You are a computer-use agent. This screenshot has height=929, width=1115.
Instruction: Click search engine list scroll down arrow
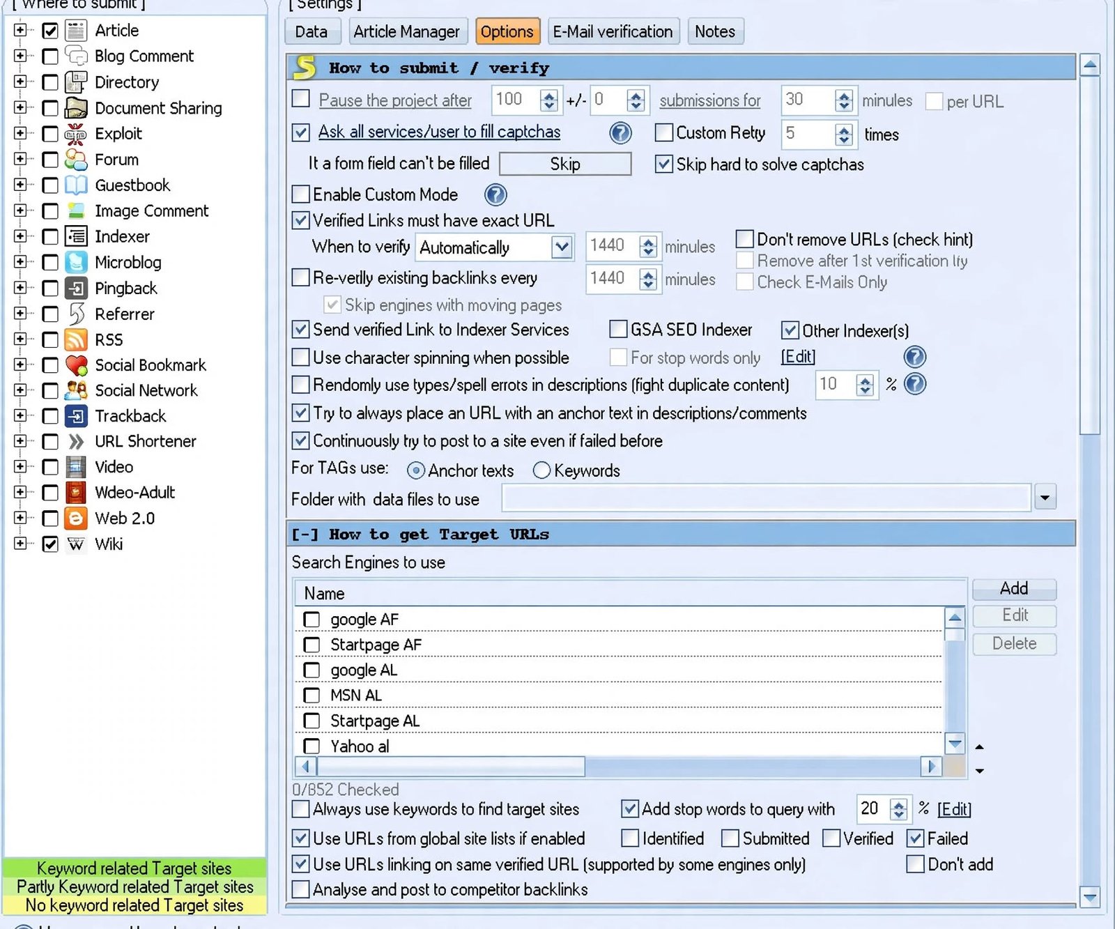tap(955, 744)
